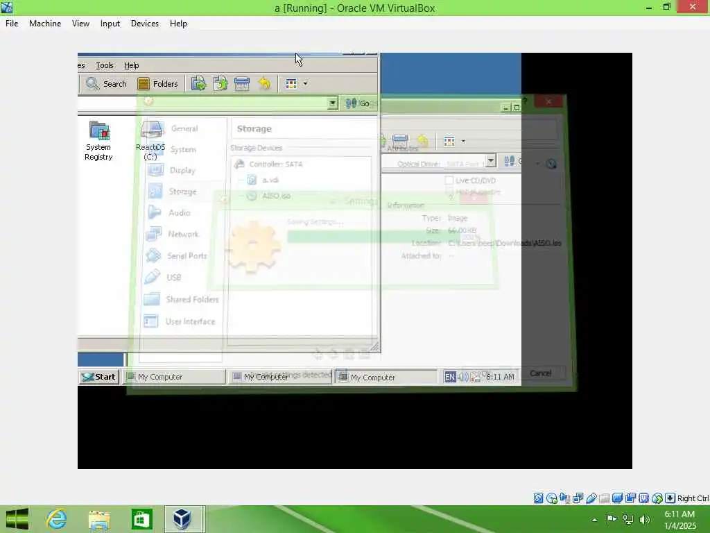Screen dimensions: 710x533
Task: Open the Windows Store taskbar icon
Action: (x=141, y=519)
